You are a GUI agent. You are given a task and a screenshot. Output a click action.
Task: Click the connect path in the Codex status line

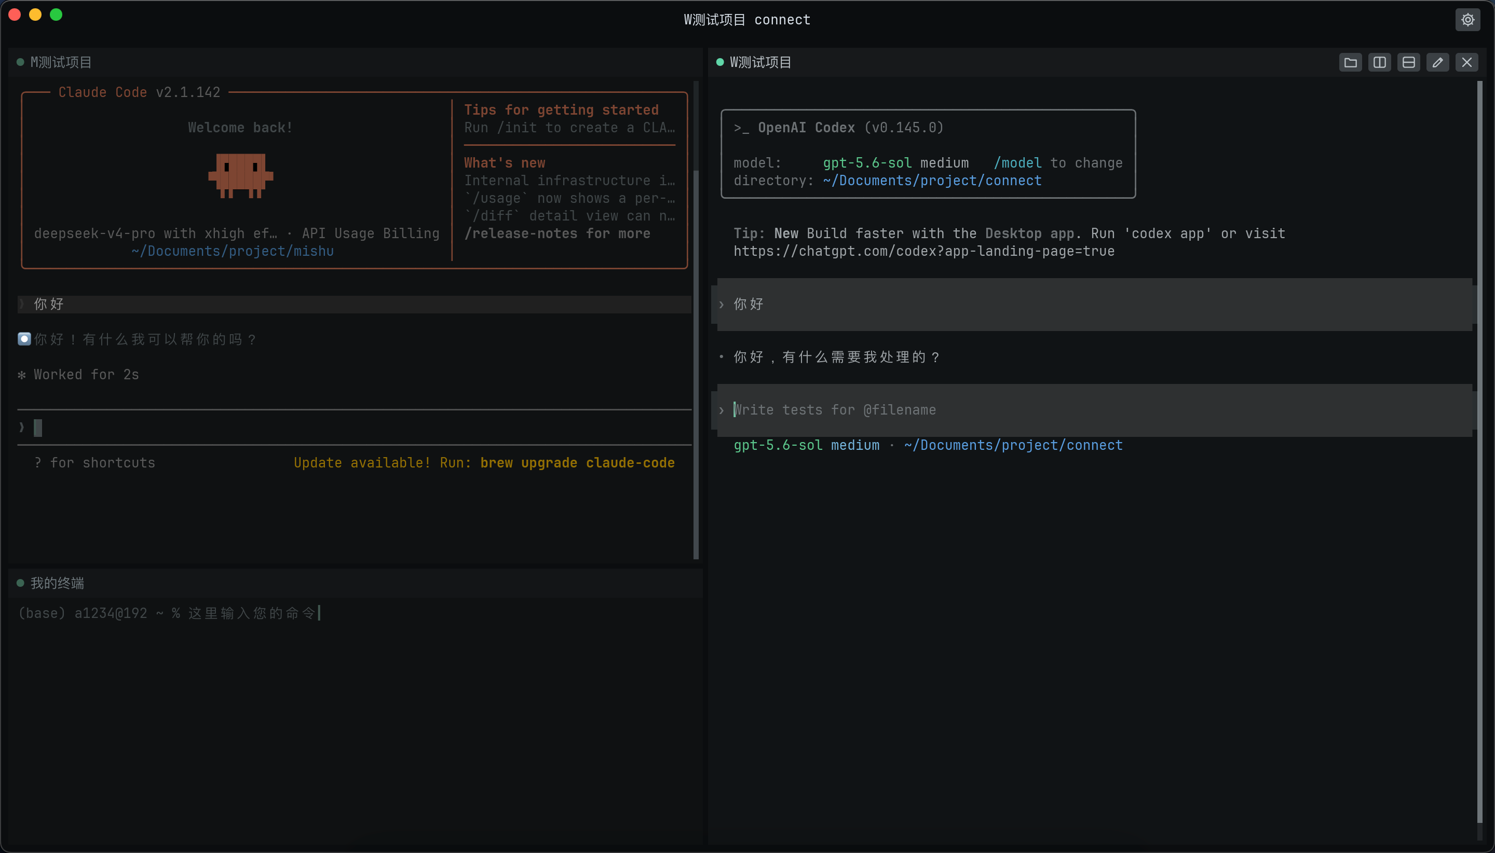(1013, 445)
